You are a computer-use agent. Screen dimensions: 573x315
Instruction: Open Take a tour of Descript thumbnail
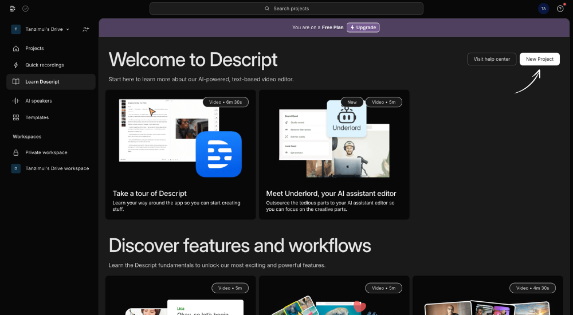180,138
